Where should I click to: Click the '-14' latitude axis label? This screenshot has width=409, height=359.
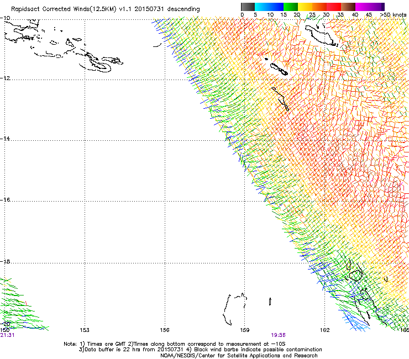coord(5,139)
